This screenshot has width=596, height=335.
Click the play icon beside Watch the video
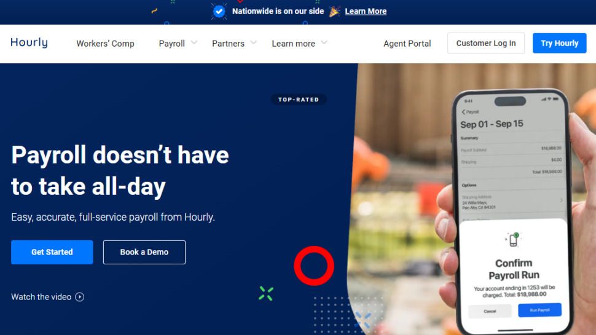[79, 297]
